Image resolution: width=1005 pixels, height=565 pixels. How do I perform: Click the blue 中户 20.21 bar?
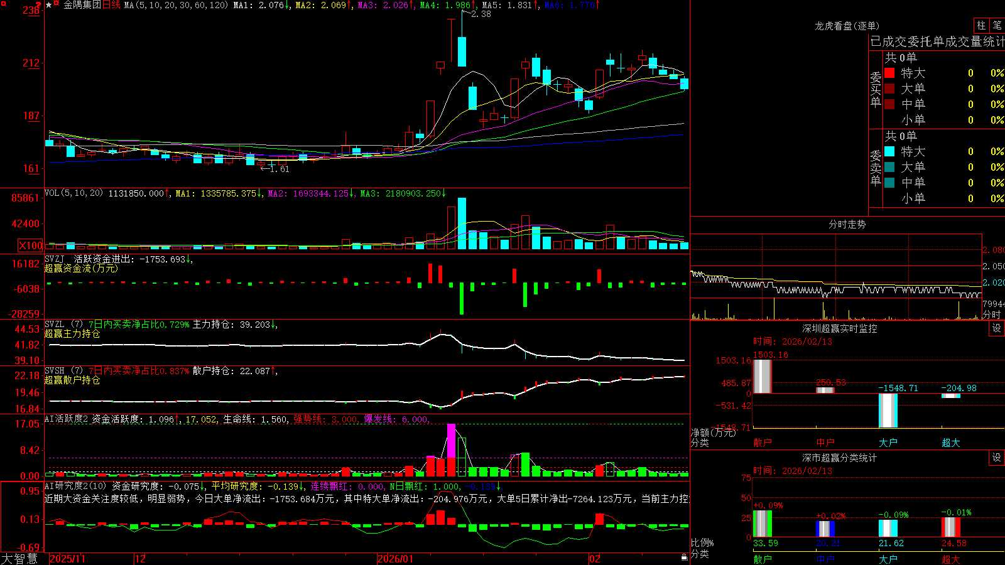tap(825, 529)
